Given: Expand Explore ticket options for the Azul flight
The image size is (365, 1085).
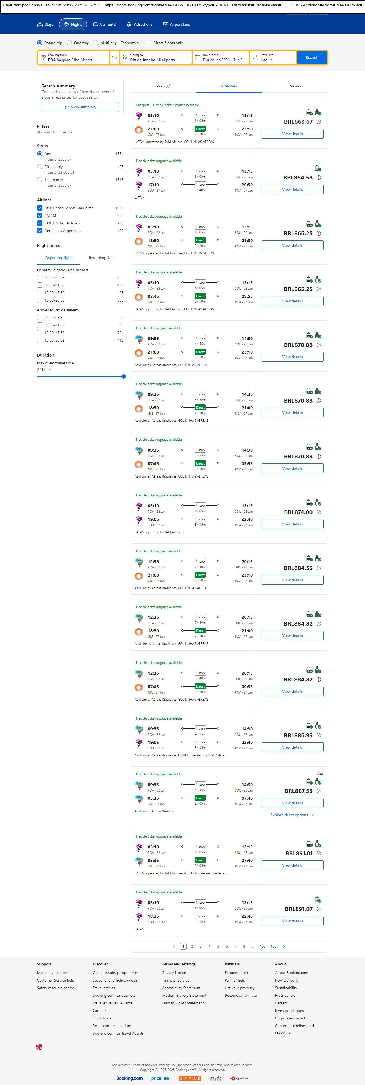Looking at the screenshot, I should 292,815.
